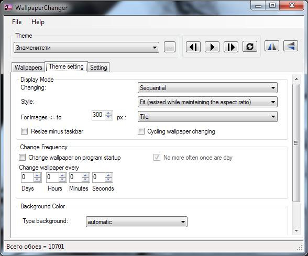Image resolution: width=308 pixels, height=256 pixels.
Task: Increase the Hours spinner value
Action: coord(62,175)
